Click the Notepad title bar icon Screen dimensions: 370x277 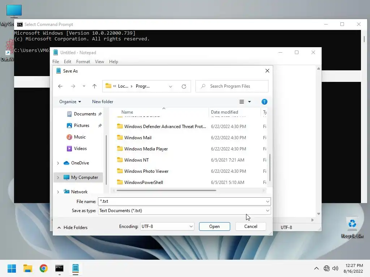point(56,52)
